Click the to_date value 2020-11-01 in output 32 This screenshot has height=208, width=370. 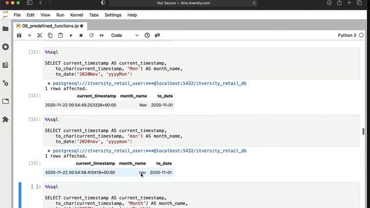tap(162, 105)
